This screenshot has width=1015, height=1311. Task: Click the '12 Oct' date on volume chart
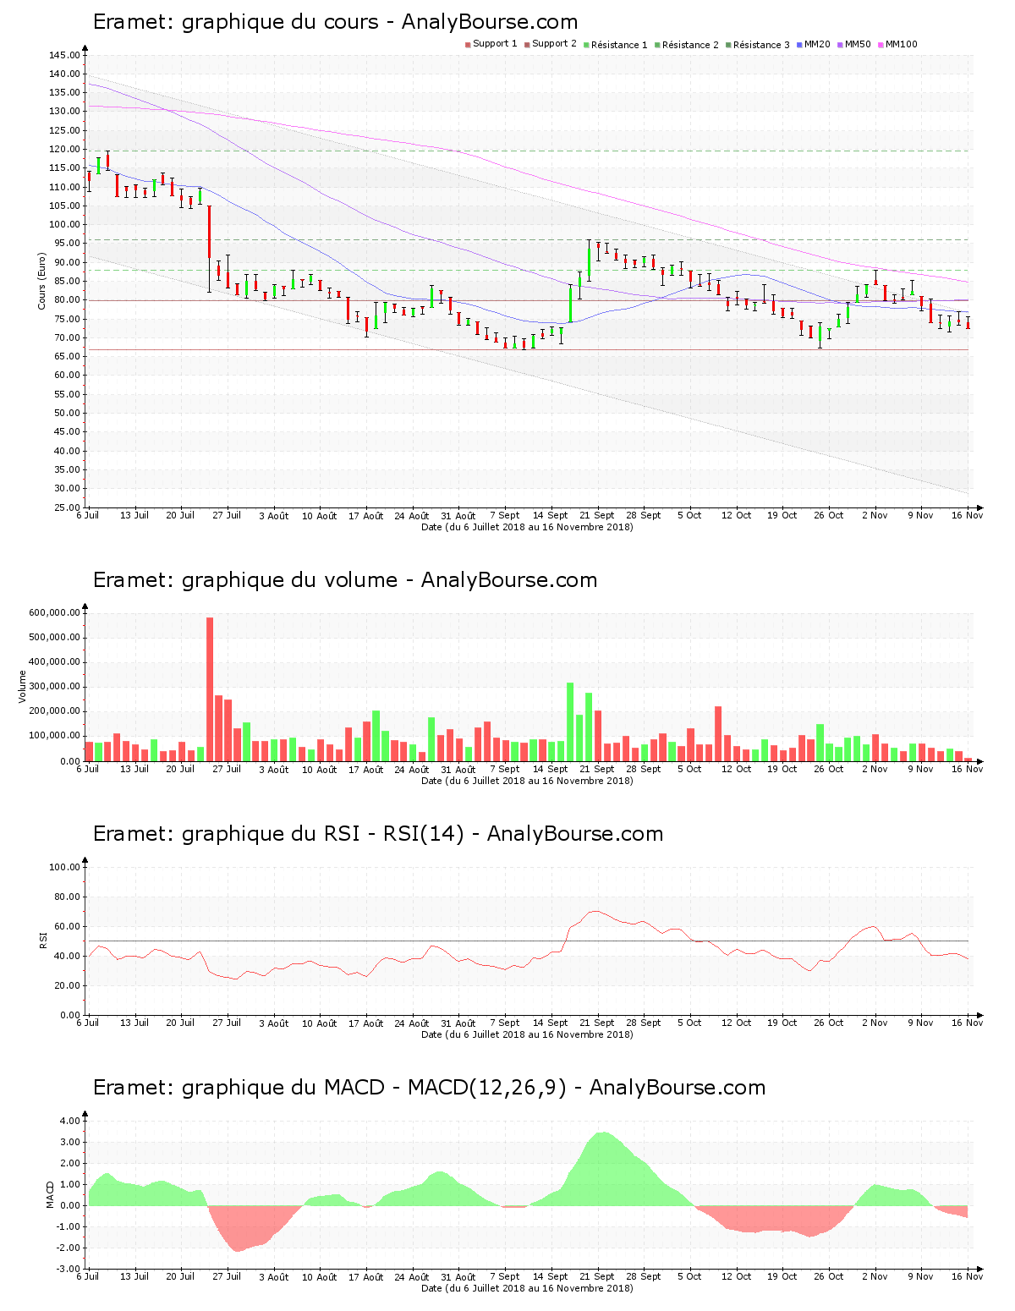736,769
